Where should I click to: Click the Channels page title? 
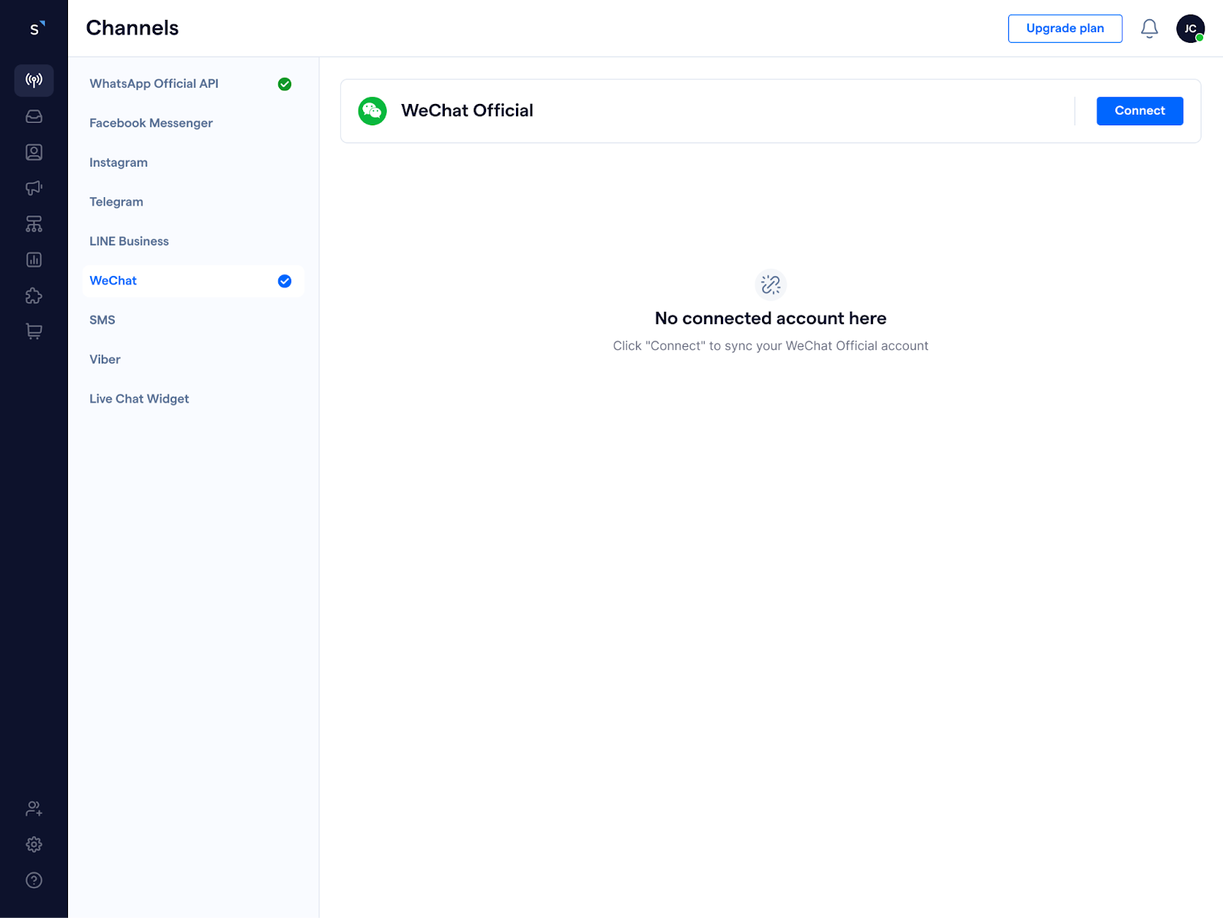coord(132,28)
